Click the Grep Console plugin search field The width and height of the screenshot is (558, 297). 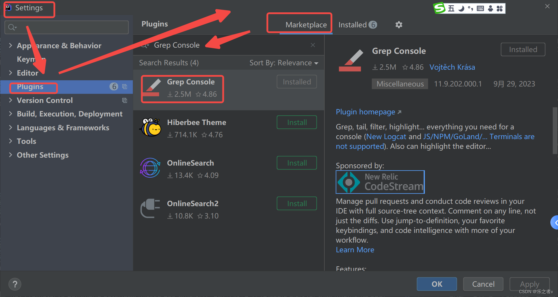(228, 45)
